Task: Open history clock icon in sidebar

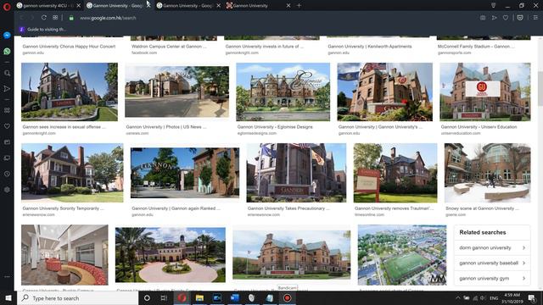Action: [x=7, y=174]
